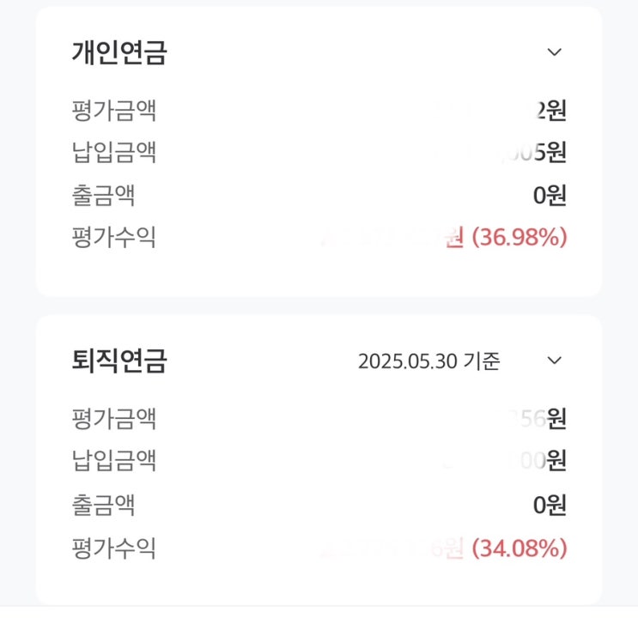Select 출금액 label in 퇴직연금 card

pos(103,504)
